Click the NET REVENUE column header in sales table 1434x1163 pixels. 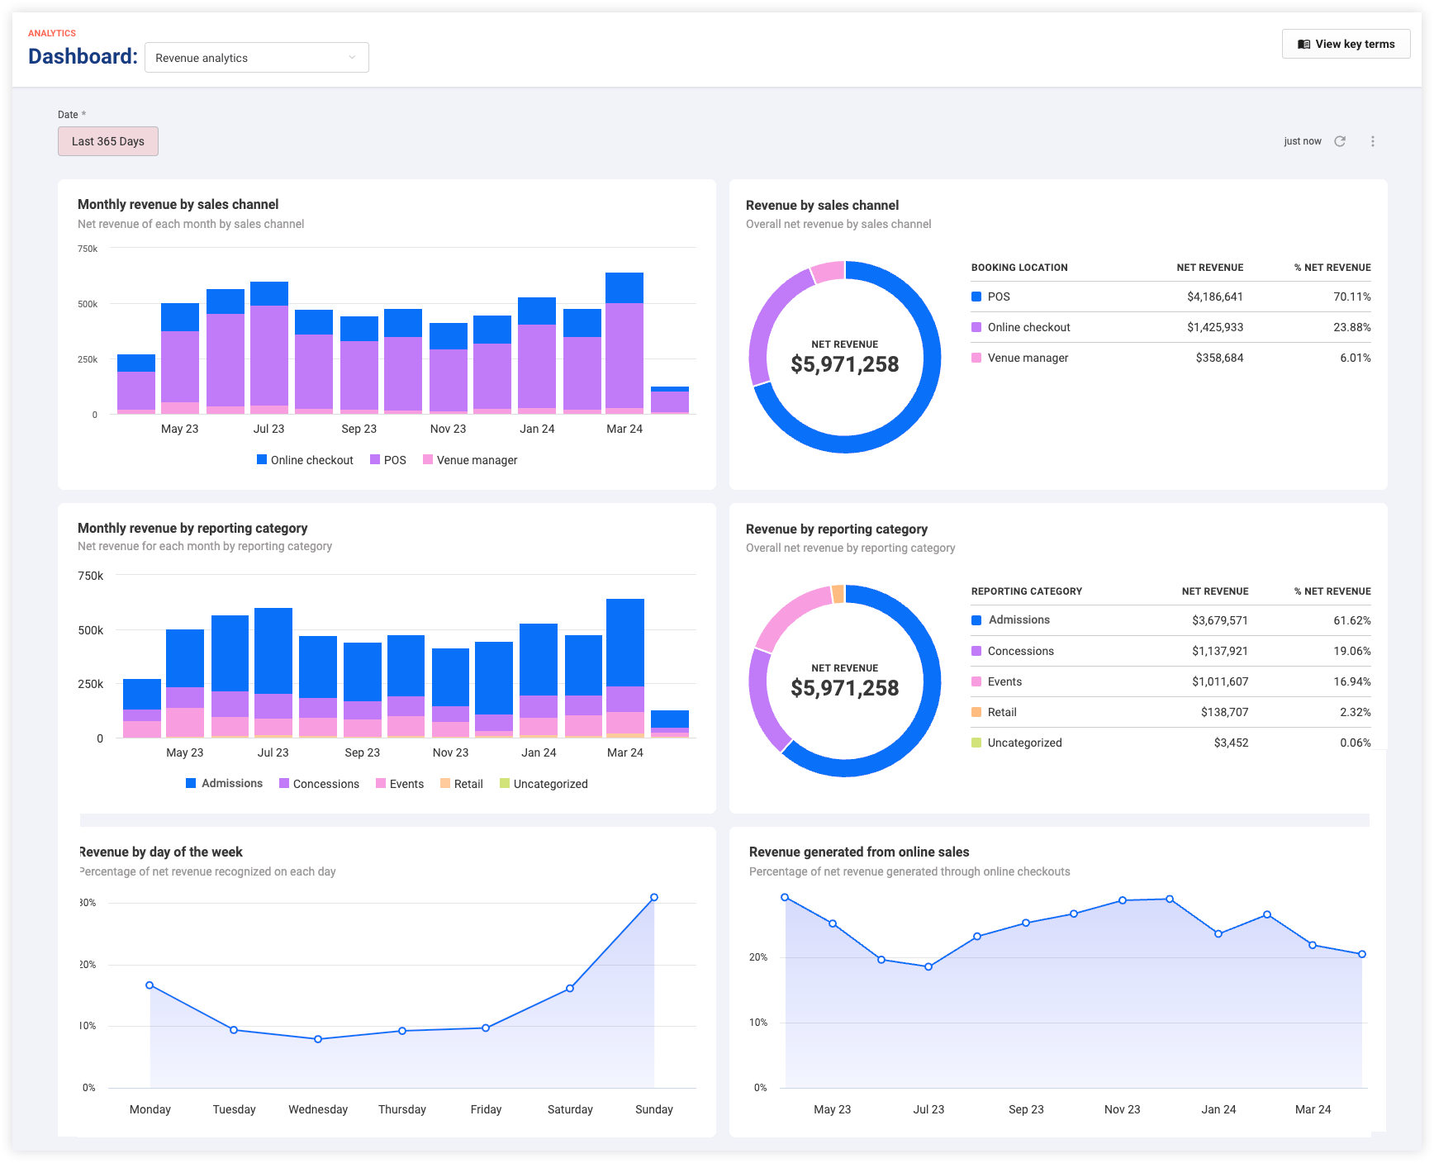(x=1210, y=268)
